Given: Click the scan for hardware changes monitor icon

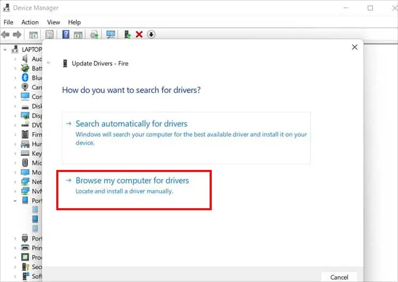Looking at the screenshot, I should tap(111, 35).
